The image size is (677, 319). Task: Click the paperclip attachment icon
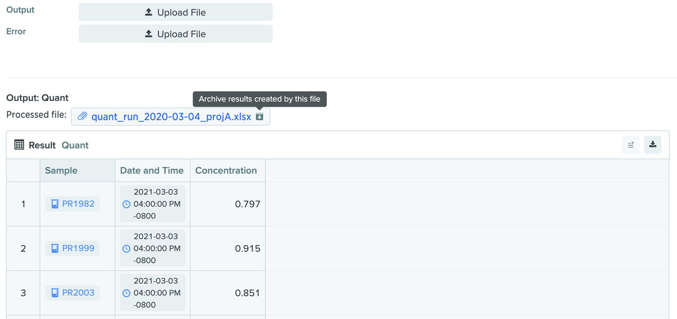(x=82, y=117)
